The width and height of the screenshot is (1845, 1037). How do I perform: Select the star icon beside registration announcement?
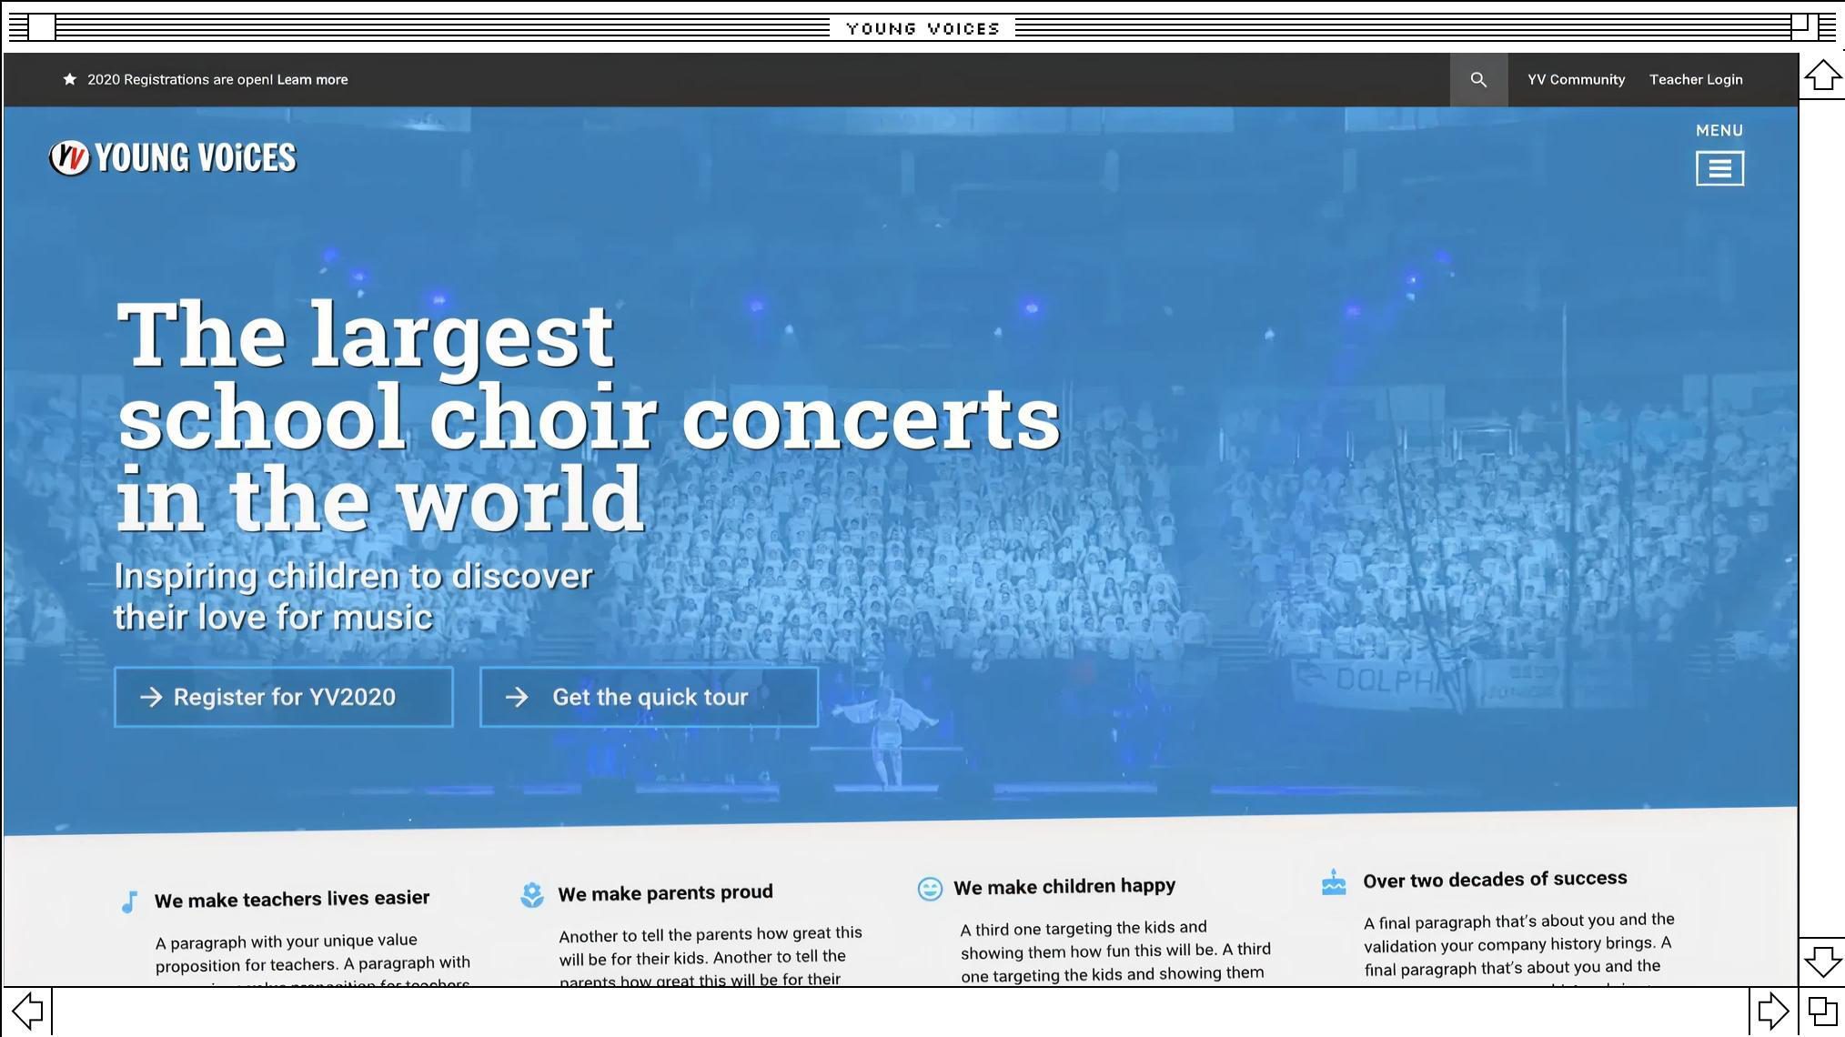(70, 78)
